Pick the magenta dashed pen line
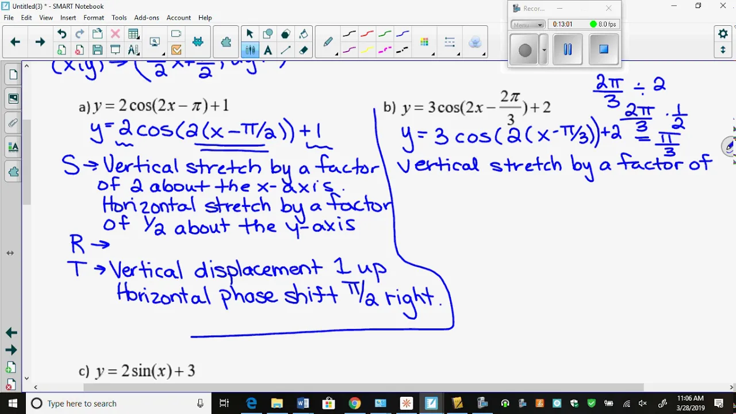Viewport: 736px width, 414px height. 385,50
